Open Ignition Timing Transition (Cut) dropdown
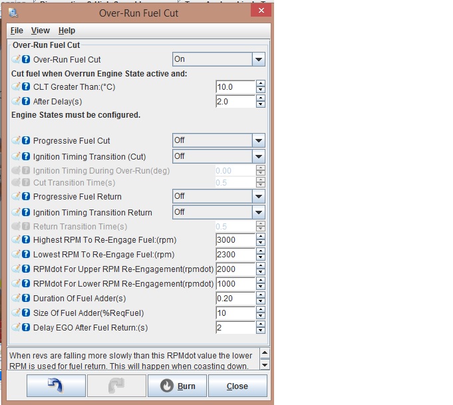Image resolution: width=453 pixels, height=405 pixels. (259, 156)
